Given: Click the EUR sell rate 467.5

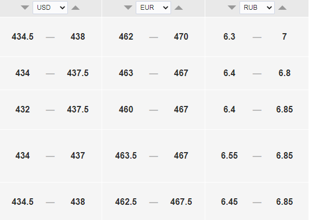Looking at the screenshot, I should pyautogui.click(x=181, y=202).
